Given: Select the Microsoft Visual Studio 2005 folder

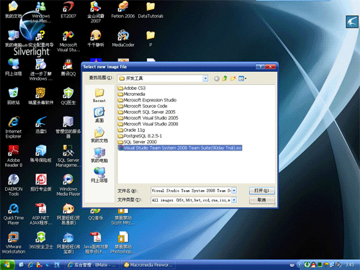Looking at the screenshot, I should [x=148, y=118].
